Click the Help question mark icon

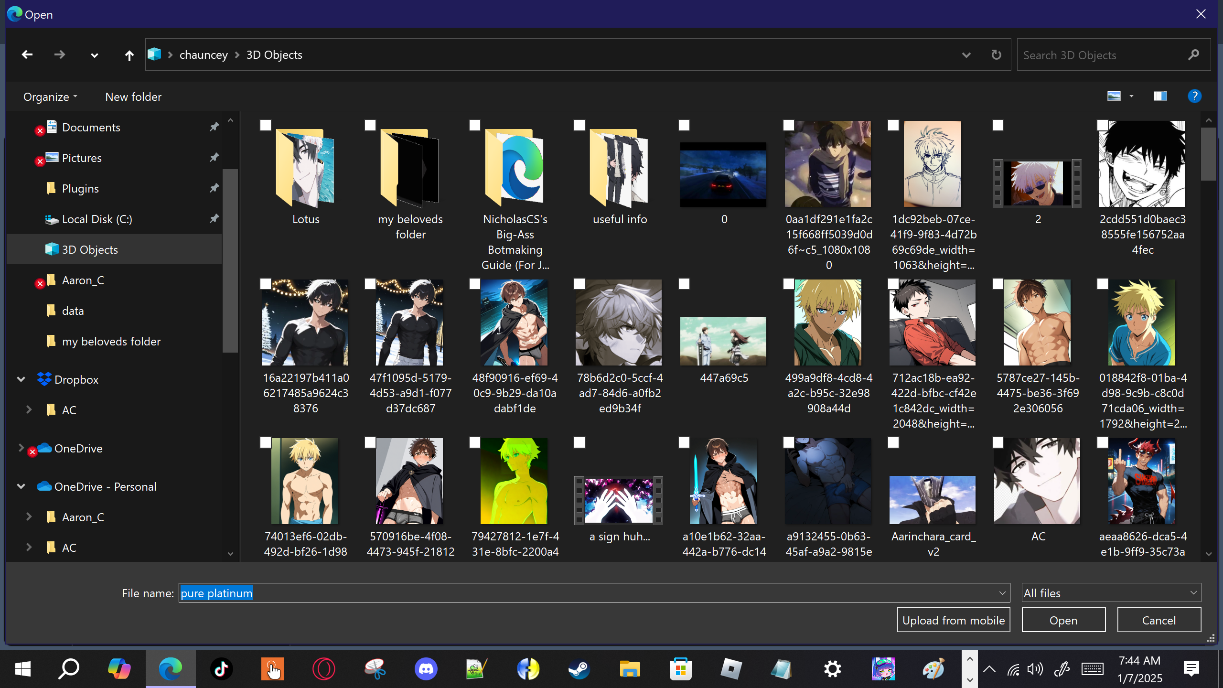[1194, 97]
